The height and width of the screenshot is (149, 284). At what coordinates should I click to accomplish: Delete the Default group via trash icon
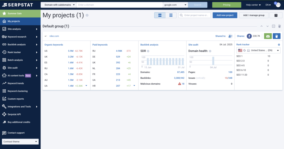[x=280, y=26]
